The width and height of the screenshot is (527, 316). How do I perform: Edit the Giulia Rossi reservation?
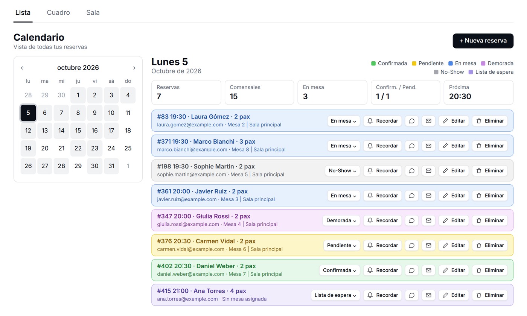(x=454, y=220)
